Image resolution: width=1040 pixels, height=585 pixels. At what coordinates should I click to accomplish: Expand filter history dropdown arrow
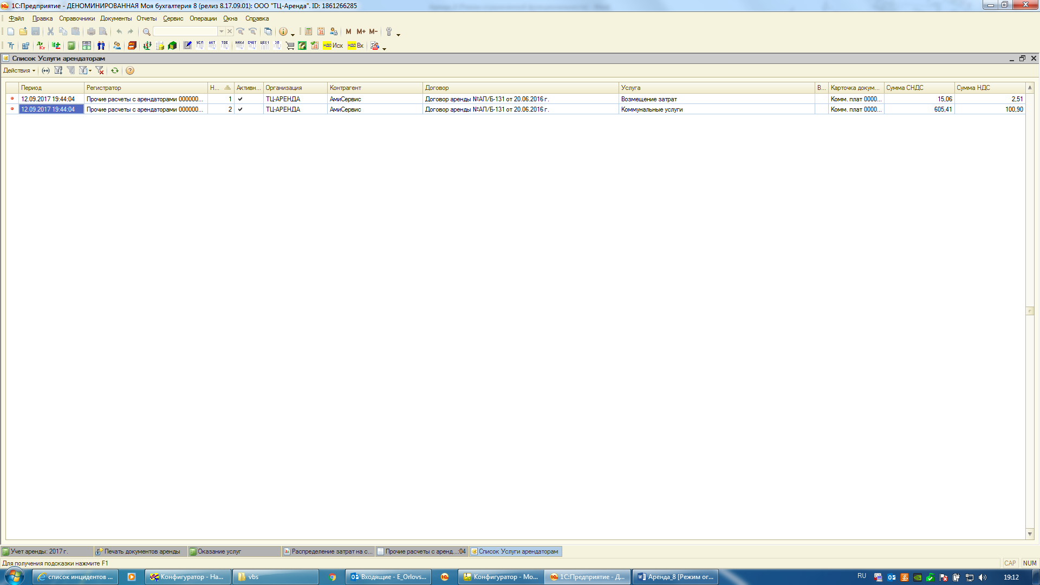[x=90, y=70]
